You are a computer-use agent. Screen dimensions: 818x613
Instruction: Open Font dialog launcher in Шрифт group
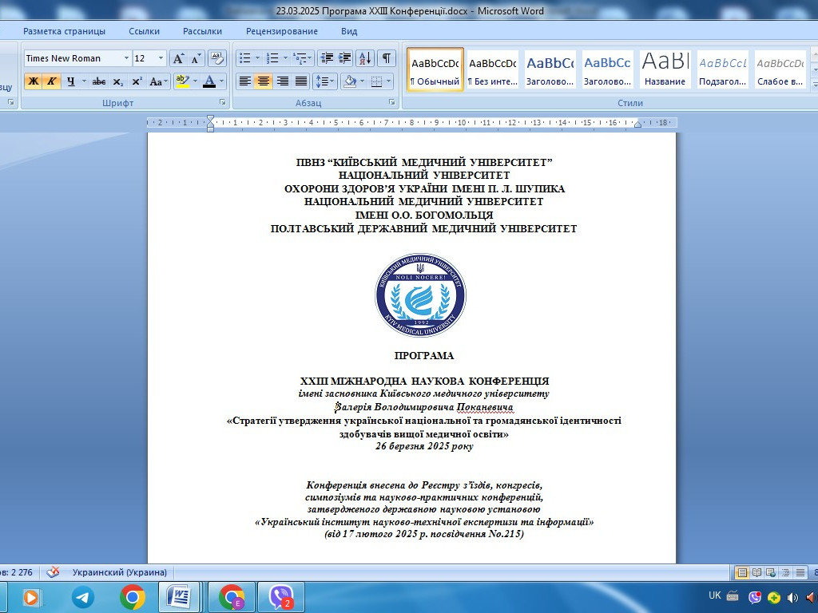pyautogui.click(x=222, y=103)
